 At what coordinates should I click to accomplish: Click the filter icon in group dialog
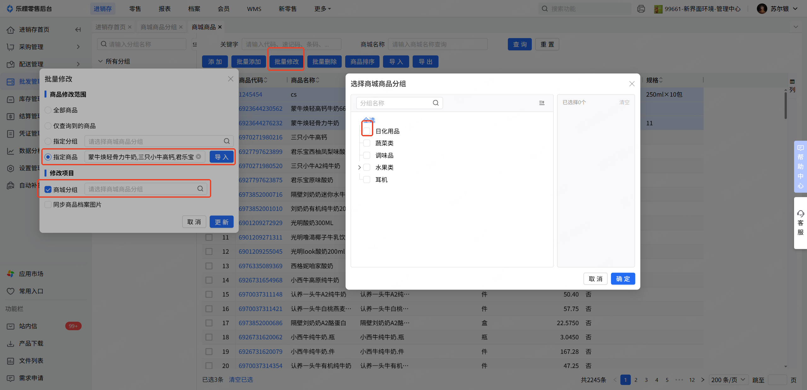coord(542,103)
